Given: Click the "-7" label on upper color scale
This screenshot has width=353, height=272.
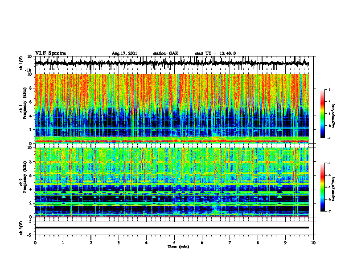Looking at the screenshot, I should [328, 138].
